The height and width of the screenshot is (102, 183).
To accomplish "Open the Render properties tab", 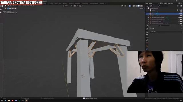I will point(147,32).
